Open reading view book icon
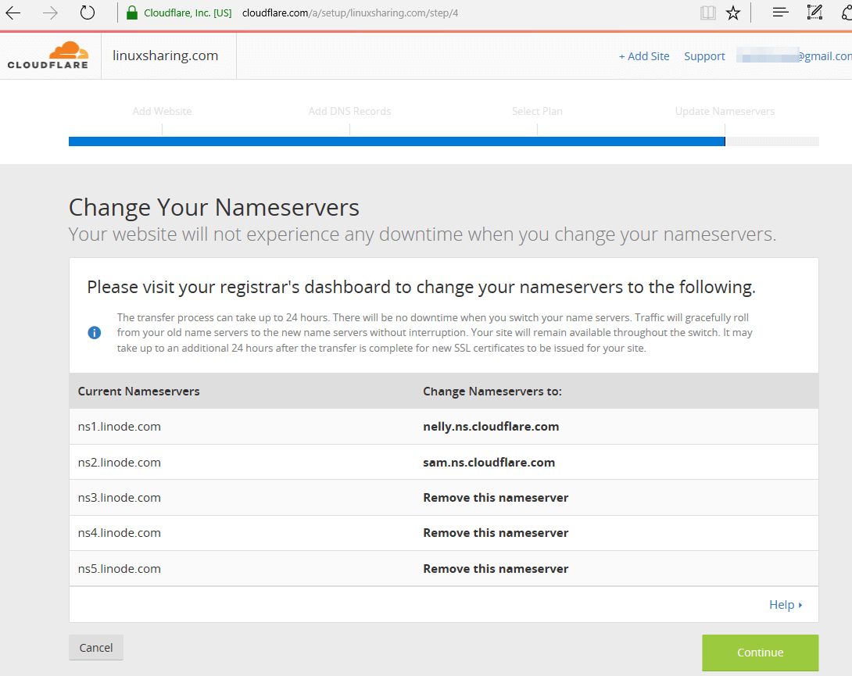The height and width of the screenshot is (676, 852). [708, 13]
